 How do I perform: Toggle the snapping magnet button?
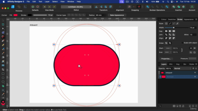tap(139, 7)
